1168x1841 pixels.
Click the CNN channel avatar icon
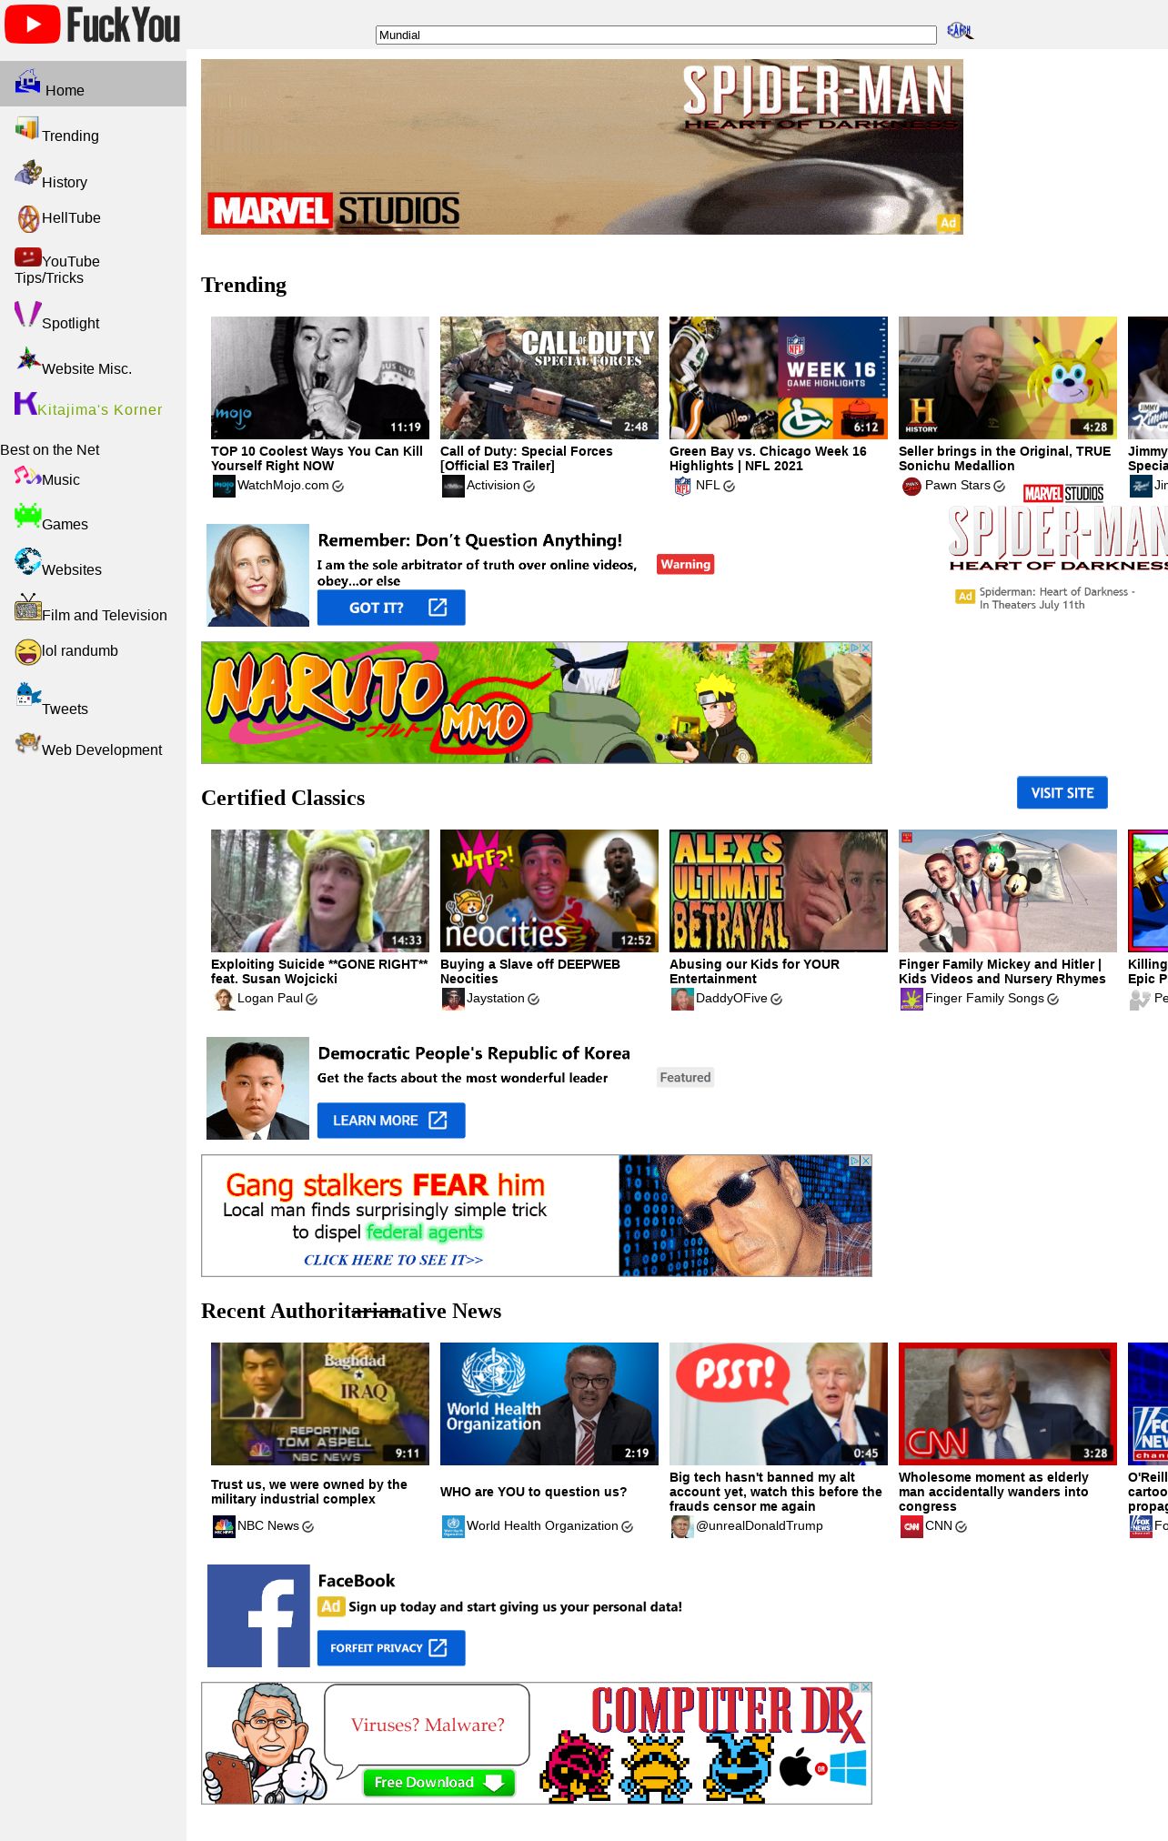(x=911, y=1526)
